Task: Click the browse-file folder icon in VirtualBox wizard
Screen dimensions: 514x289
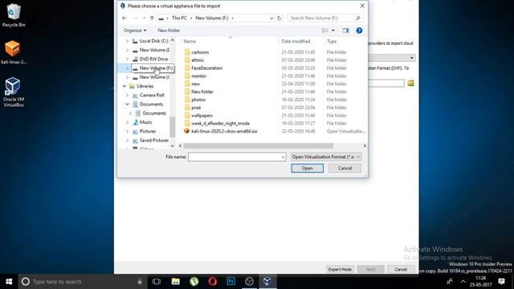Action: pos(410,83)
